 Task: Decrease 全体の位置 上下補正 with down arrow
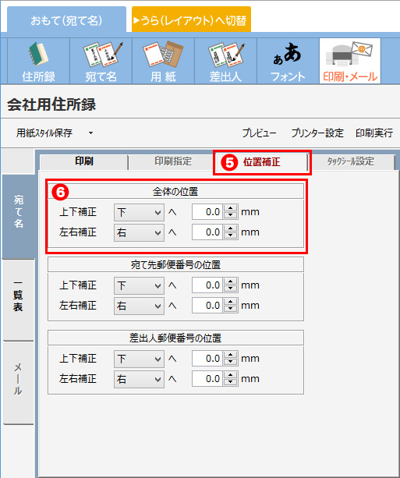231,215
